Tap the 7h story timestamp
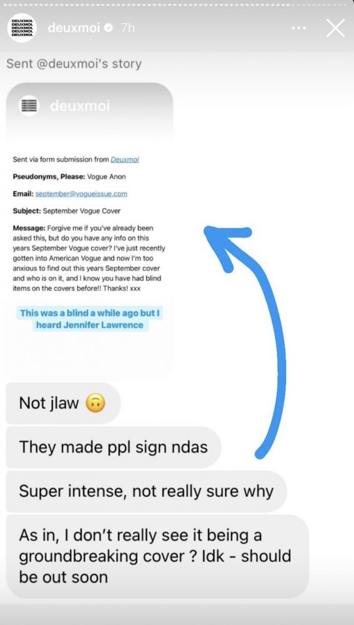 click(x=127, y=28)
